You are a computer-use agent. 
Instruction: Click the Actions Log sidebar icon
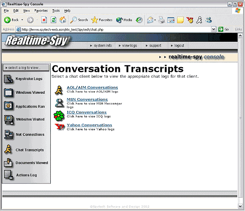coord(8,175)
